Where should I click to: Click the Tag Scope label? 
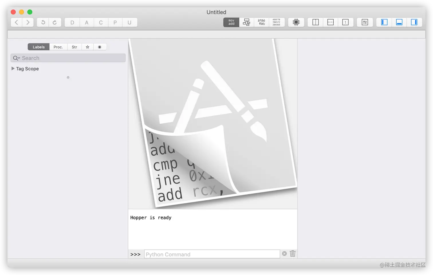click(x=27, y=69)
